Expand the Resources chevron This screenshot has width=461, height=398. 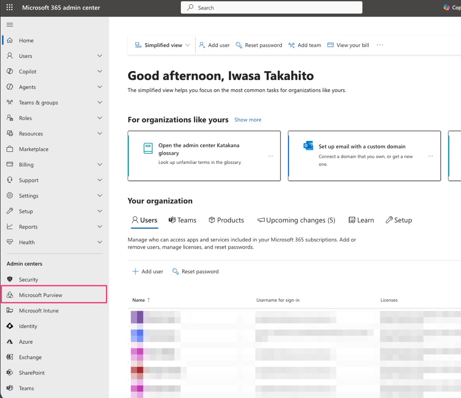[100, 133]
